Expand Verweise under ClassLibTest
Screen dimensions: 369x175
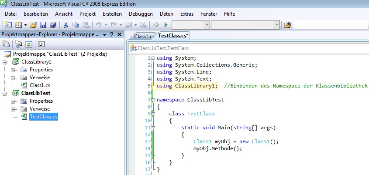click(13, 109)
